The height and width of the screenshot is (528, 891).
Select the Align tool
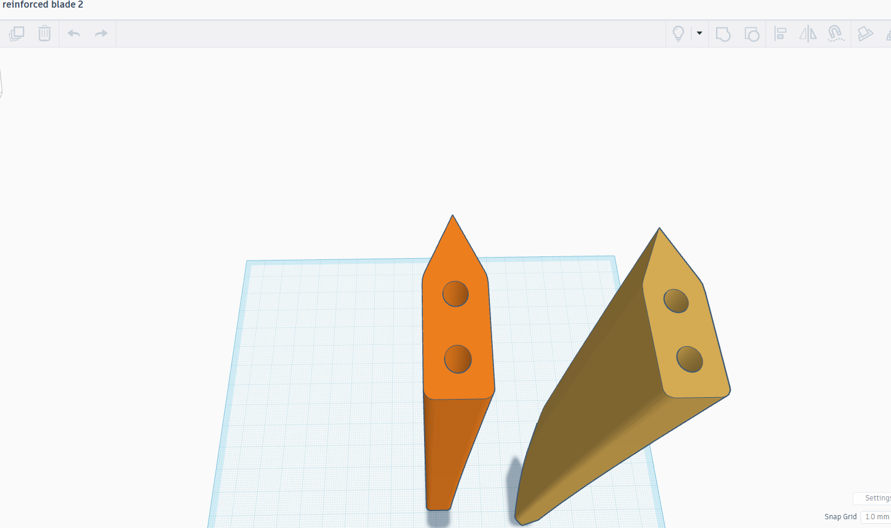[780, 33]
